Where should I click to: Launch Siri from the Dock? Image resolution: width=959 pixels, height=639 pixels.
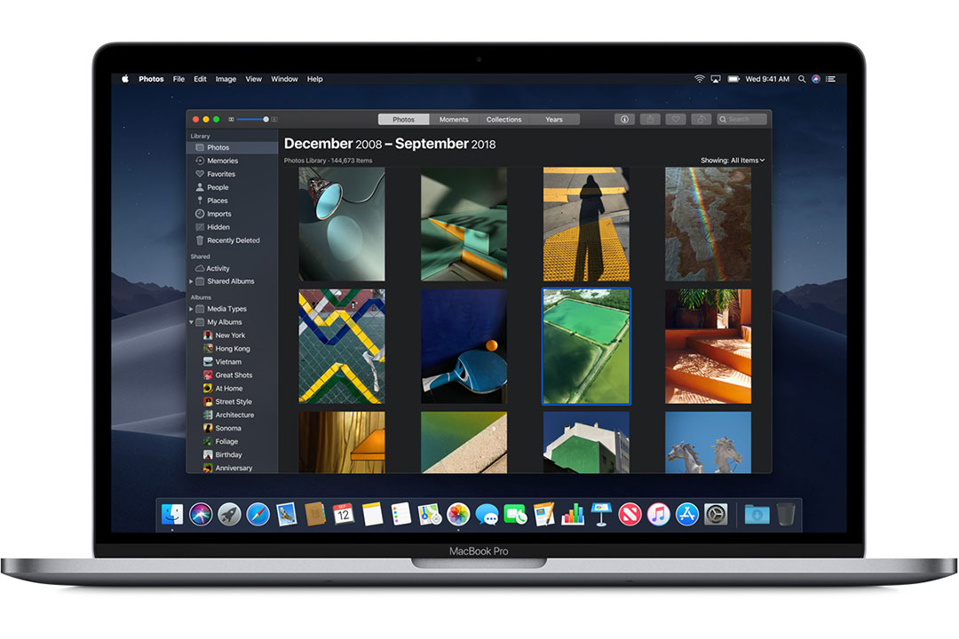click(x=201, y=514)
